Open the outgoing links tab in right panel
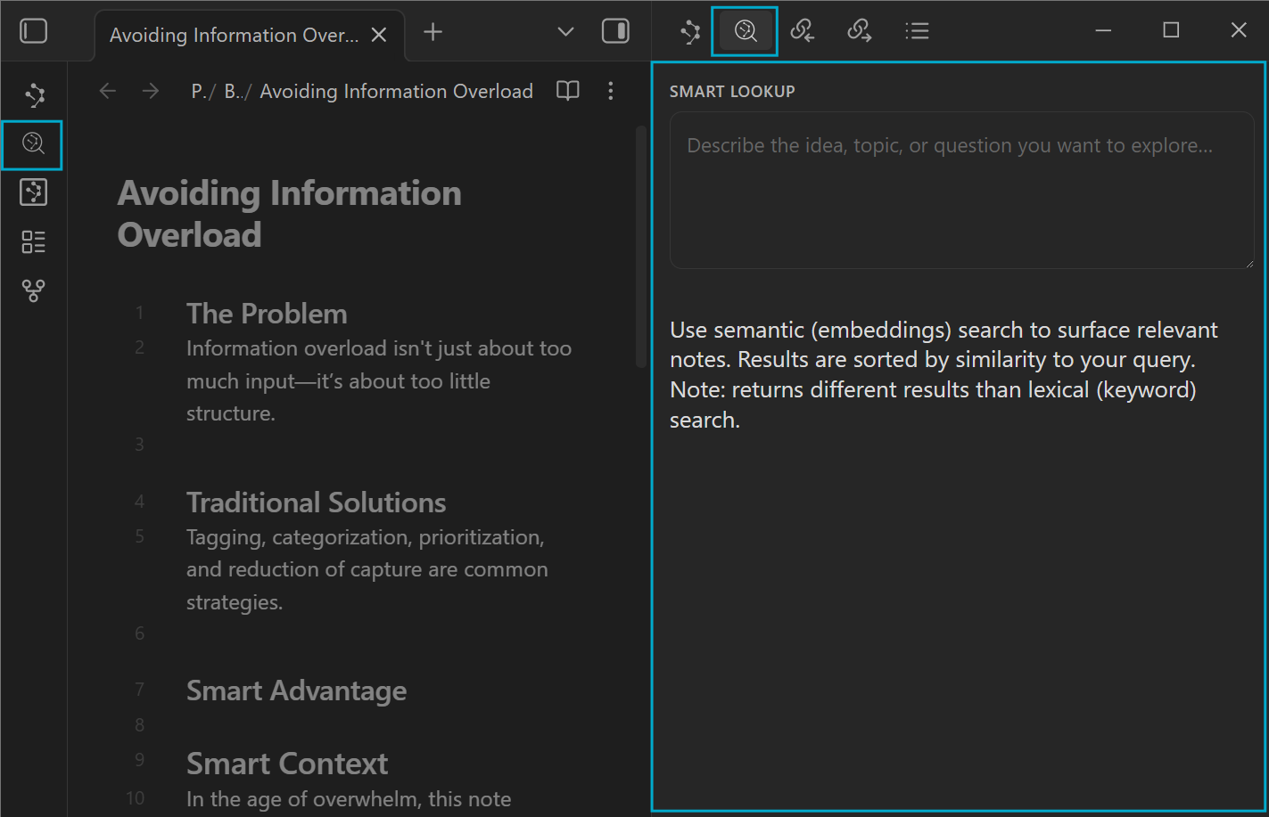Viewport: 1269px width, 817px height. tap(859, 31)
